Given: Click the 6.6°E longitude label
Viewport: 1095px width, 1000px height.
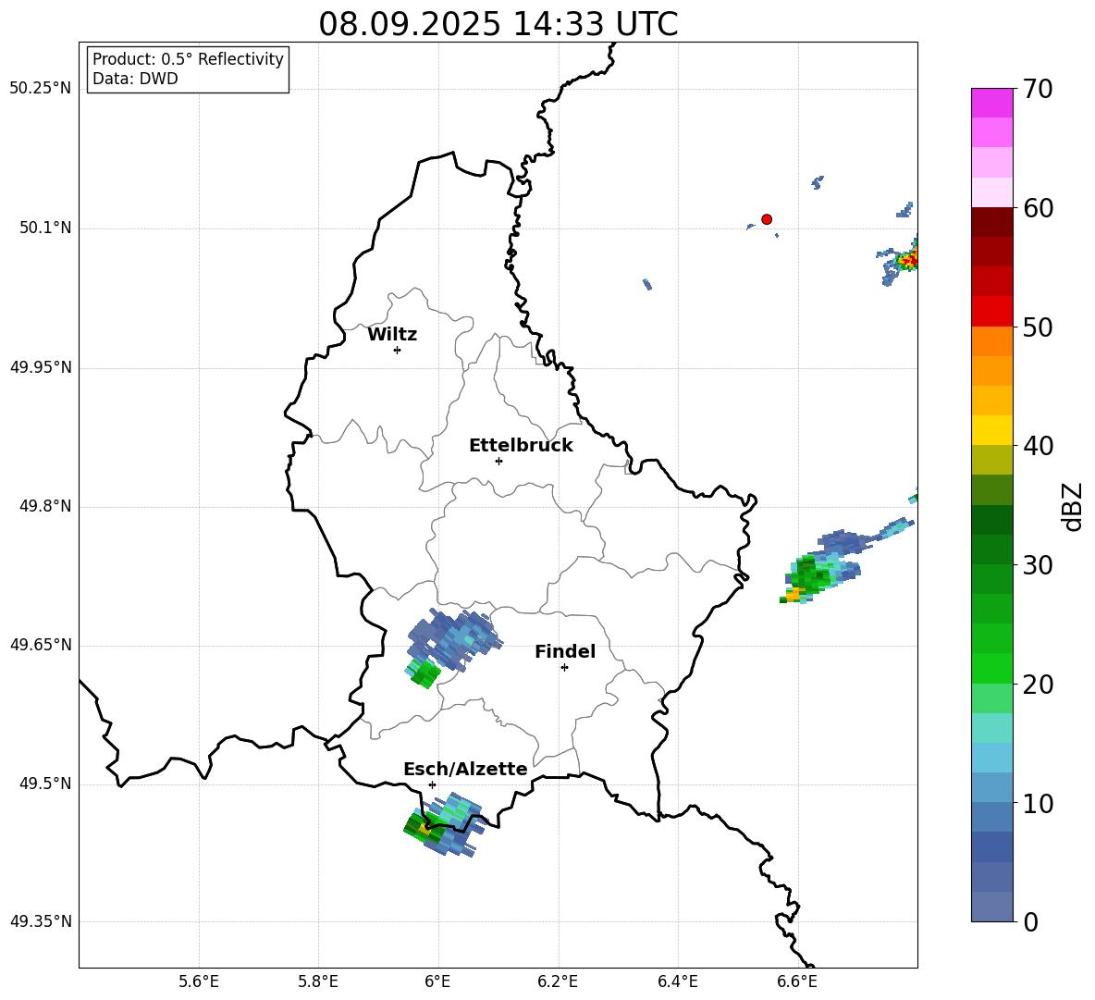Looking at the screenshot, I should pyautogui.click(x=797, y=982).
